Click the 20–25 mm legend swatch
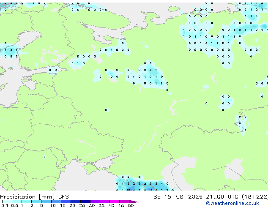The image size is (268, 207). click(75, 202)
